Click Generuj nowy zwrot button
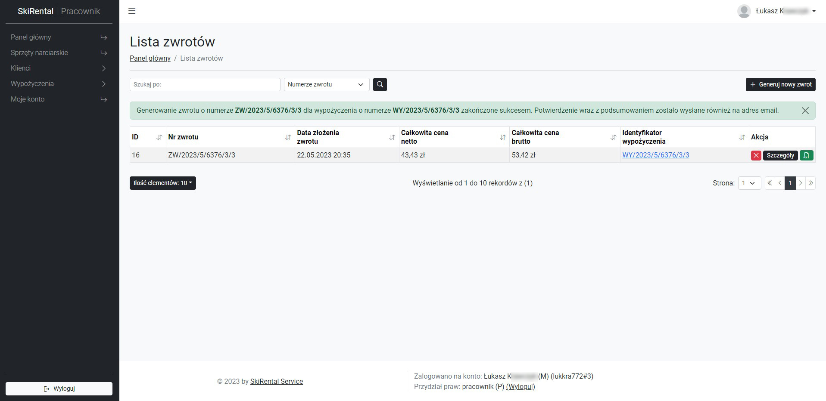The height and width of the screenshot is (401, 826). (780, 84)
